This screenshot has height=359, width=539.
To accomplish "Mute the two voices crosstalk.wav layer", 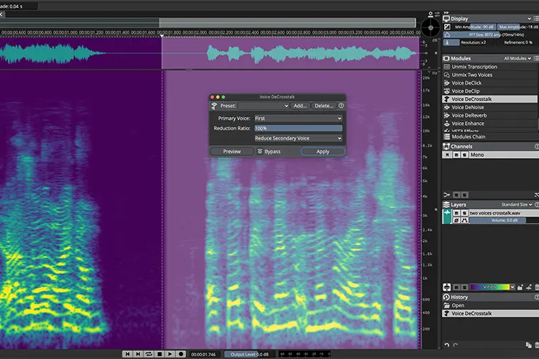I will (456, 213).
